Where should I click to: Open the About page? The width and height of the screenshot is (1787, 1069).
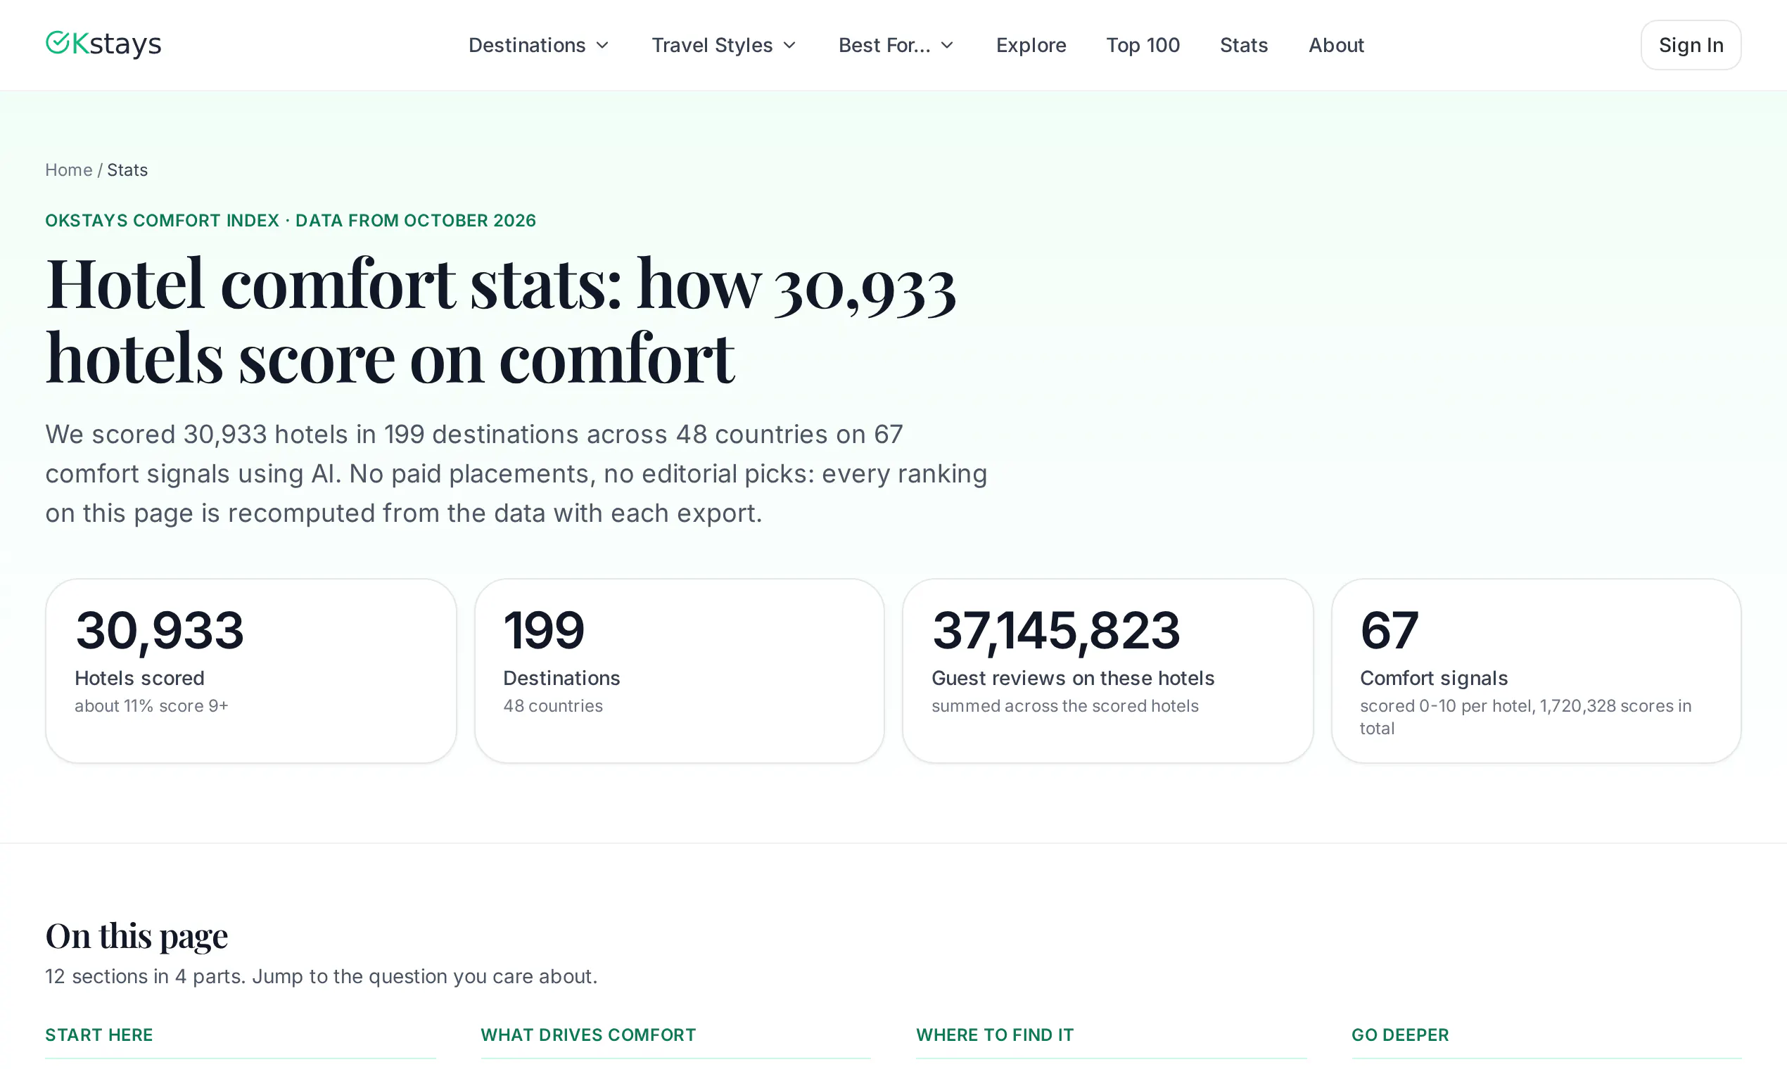[1336, 46]
